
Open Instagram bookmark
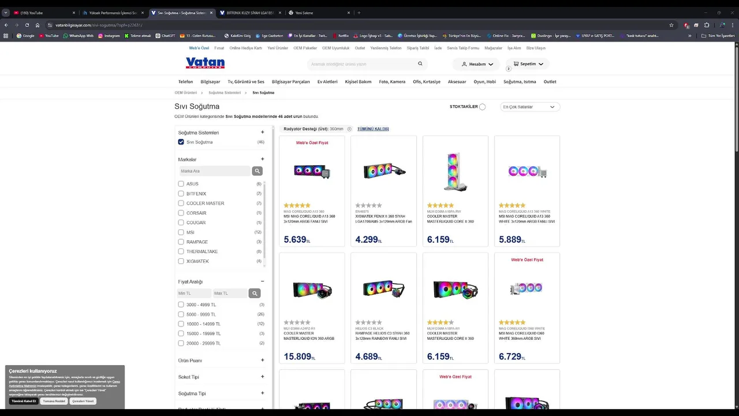pos(109,36)
